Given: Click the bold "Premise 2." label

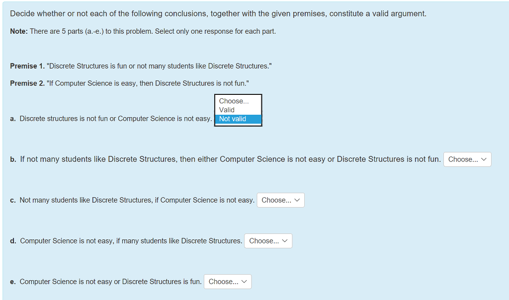Looking at the screenshot, I should click(x=27, y=83).
